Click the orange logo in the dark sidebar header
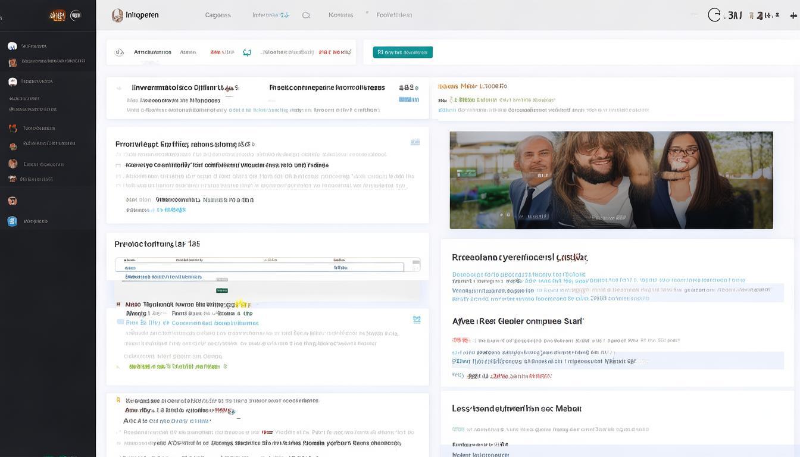This screenshot has width=800, height=457. [x=57, y=16]
